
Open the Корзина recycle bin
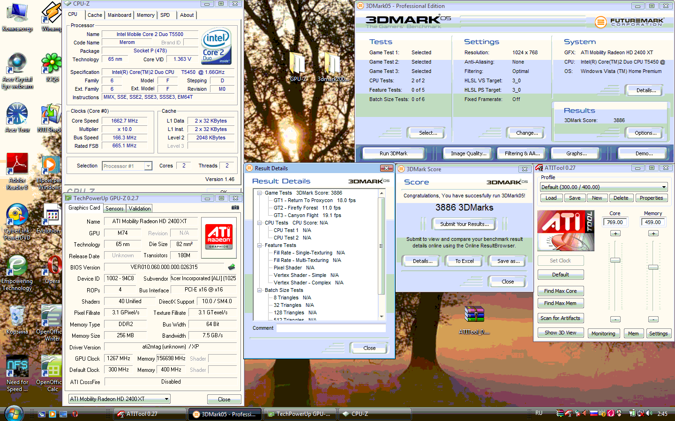coord(17,320)
